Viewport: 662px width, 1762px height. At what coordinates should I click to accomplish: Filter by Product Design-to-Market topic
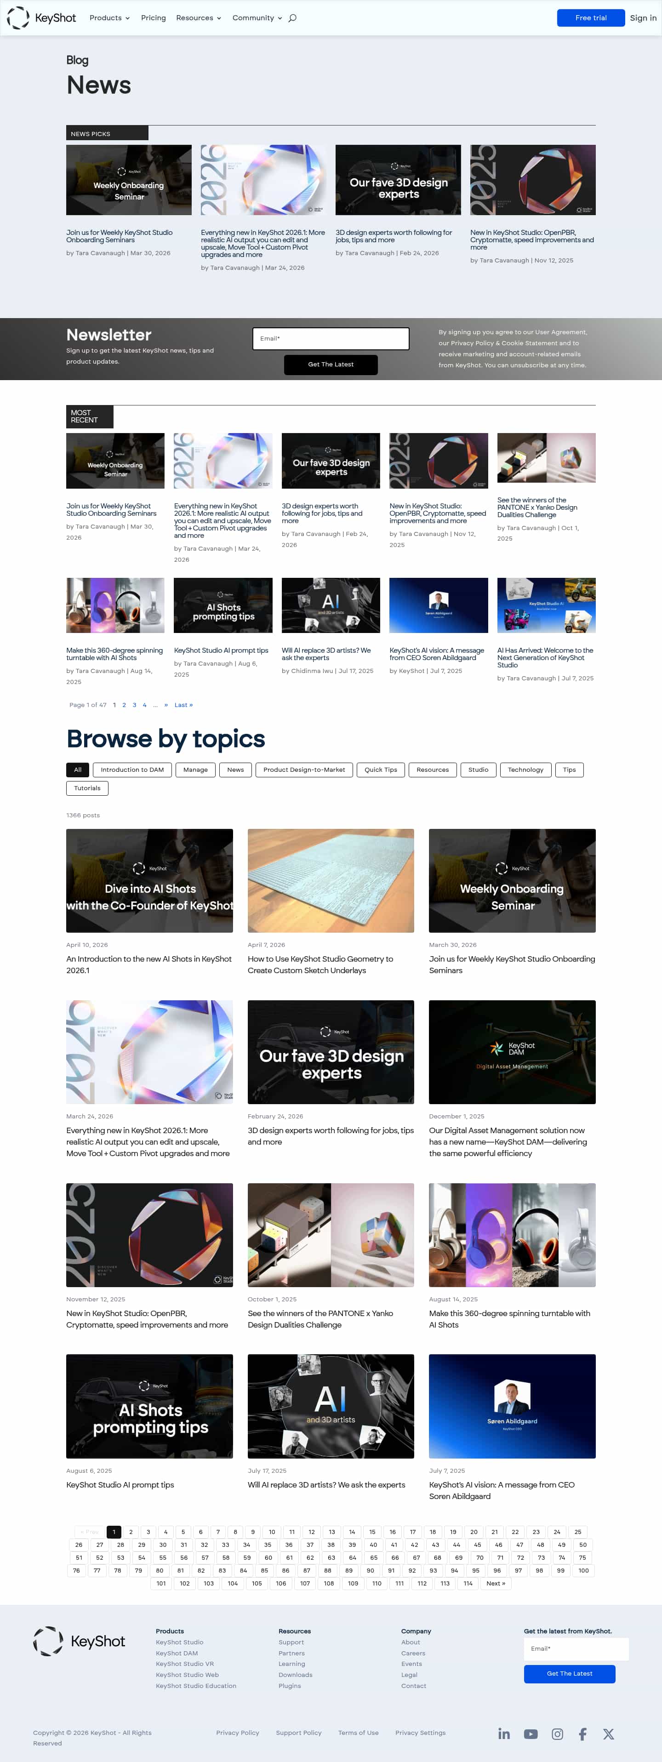click(x=304, y=770)
